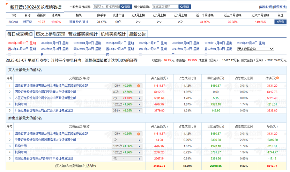The height and width of the screenshot is (172, 290).
Task: Click the magnifier search button for stock lookup
Action: tap(126, 7)
